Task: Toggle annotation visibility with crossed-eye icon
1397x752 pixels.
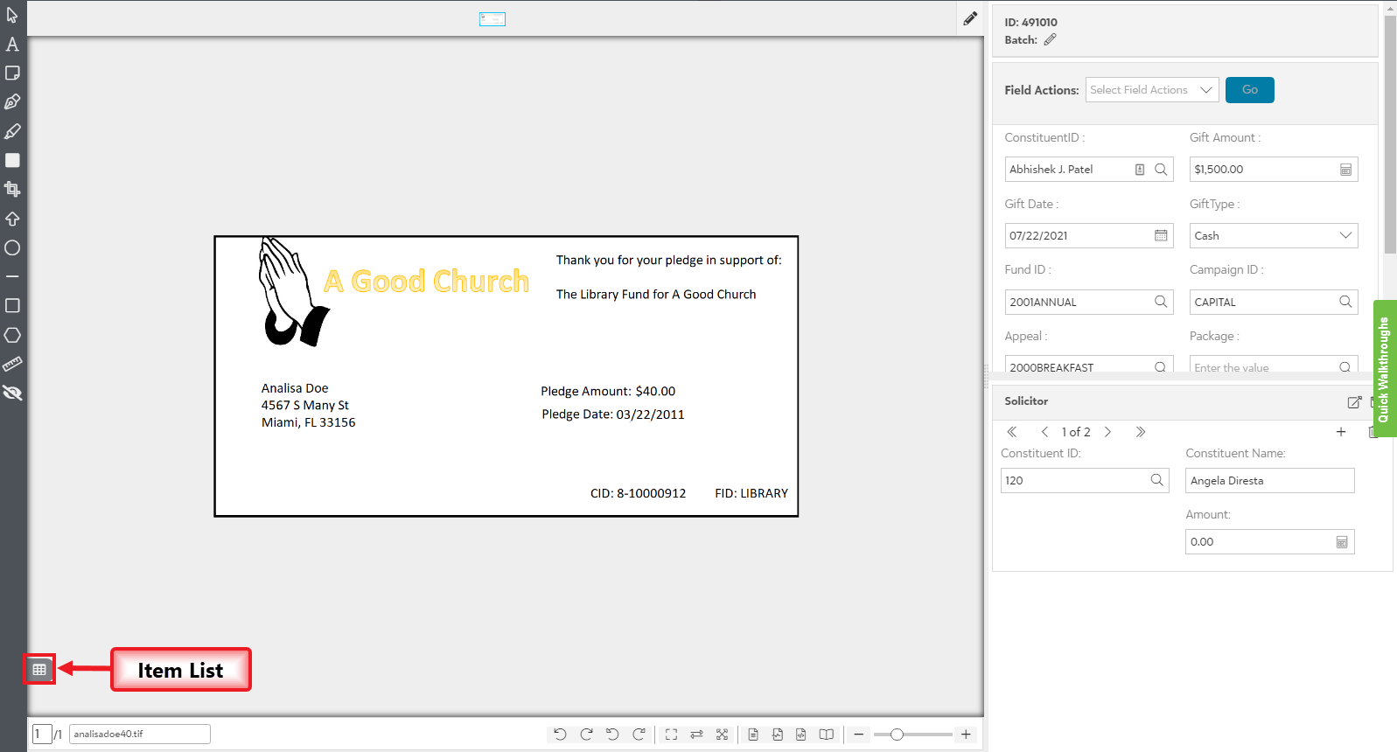Action: pos(12,393)
